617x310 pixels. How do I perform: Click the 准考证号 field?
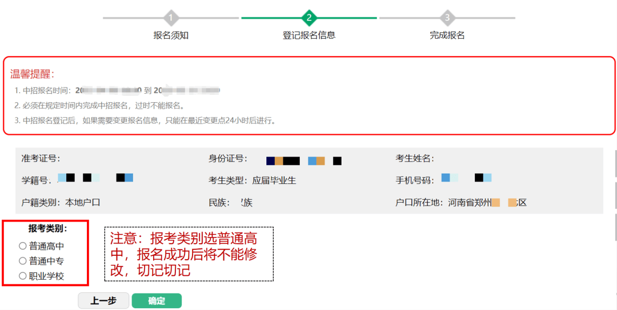coord(41,158)
